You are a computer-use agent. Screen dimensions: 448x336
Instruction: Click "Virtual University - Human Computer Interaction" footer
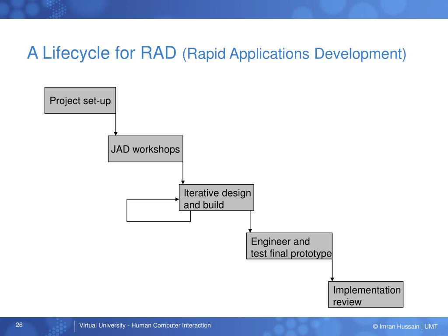tap(145, 325)
